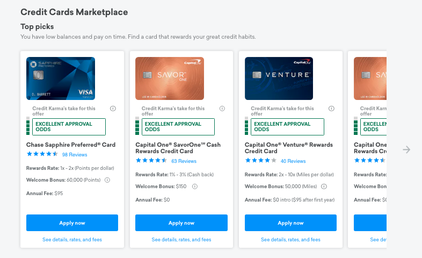Click the Credit Cards Marketplace heading
The width and height of the screenshot is (422, 258).
[x=74, y=12]
